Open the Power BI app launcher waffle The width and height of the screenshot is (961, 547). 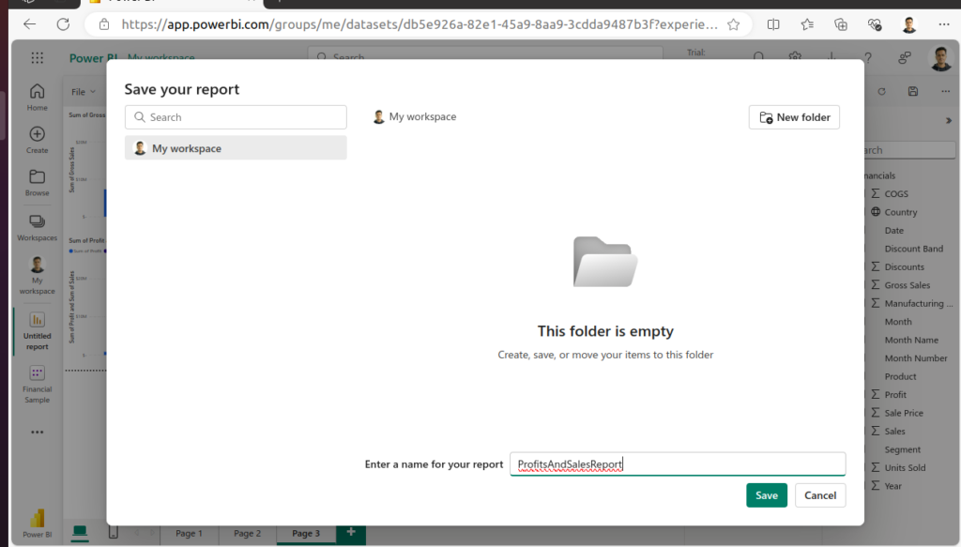pos(37,58)
